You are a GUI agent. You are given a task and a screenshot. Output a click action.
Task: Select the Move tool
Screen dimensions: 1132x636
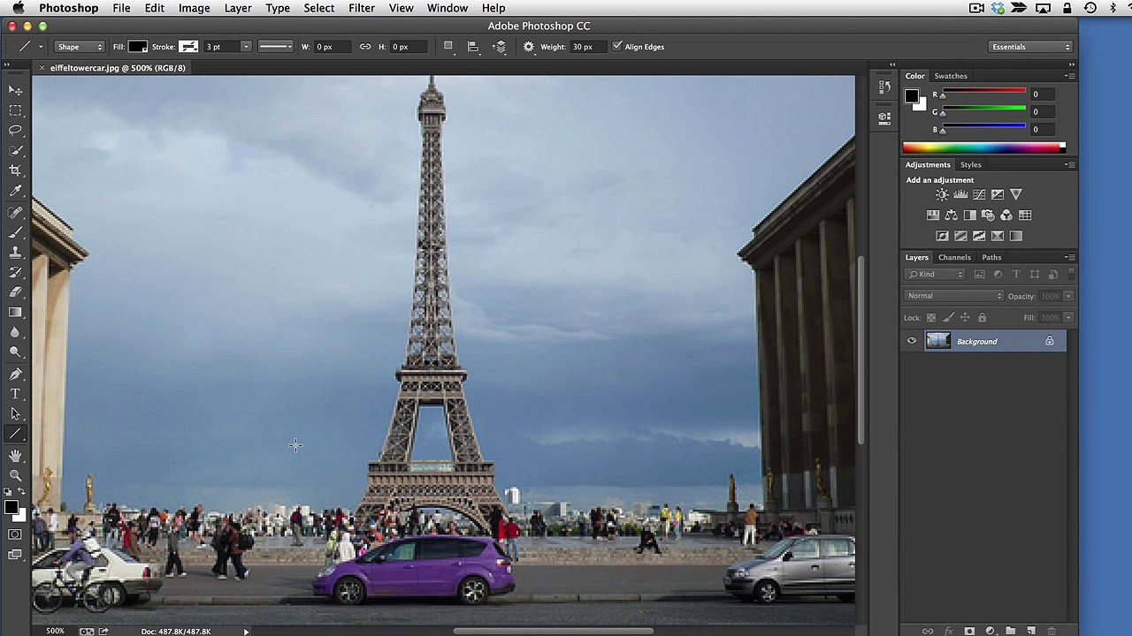pyautogui.click(x=15, y=90)
